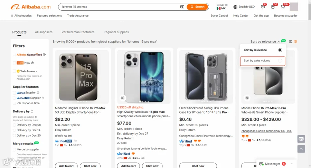Open the shopping cart icon
This screenshot has width=311, height=168.
283,7
